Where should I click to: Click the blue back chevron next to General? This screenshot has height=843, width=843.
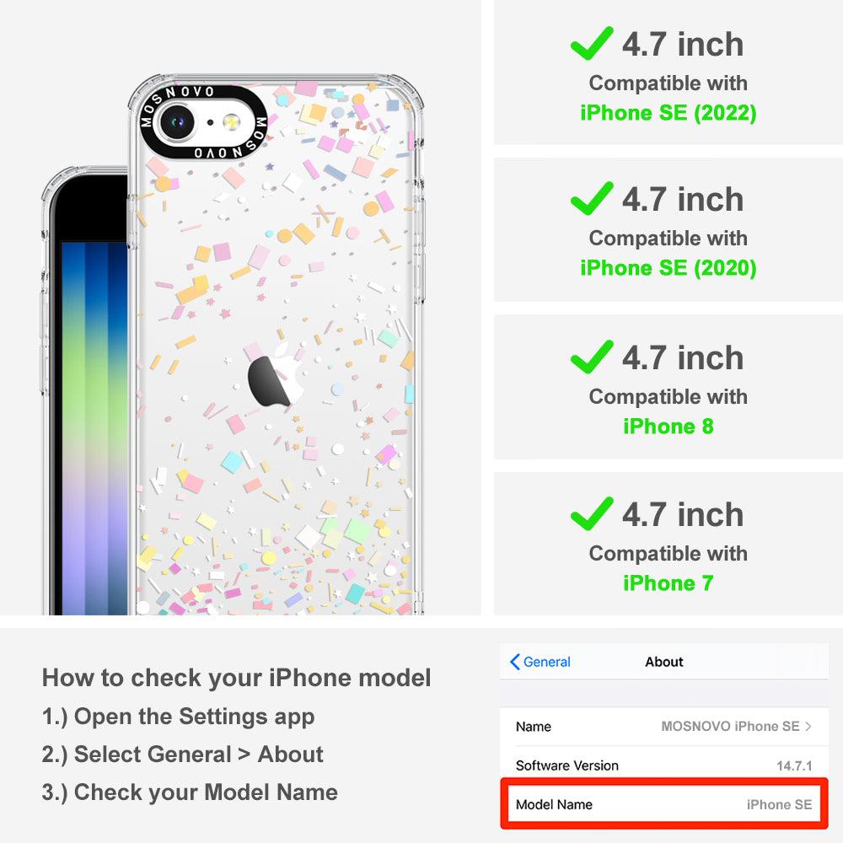pos(514,662)
